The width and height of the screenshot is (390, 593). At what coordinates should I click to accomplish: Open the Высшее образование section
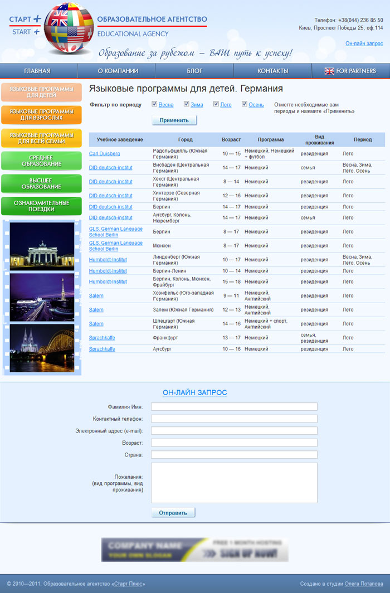click(42, 183)
